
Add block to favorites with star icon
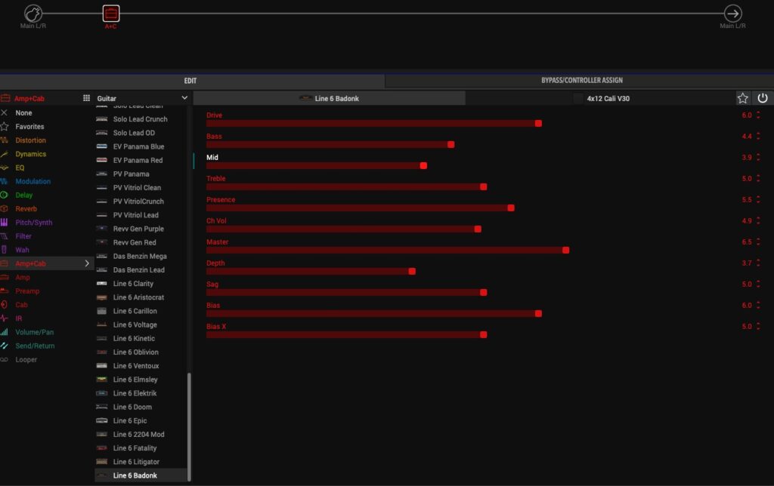tap(743, 98)
